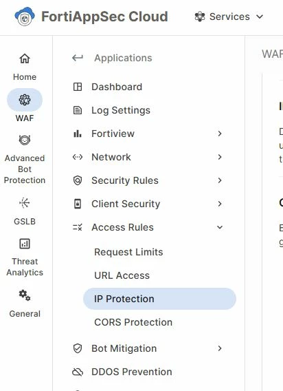Select CORS Protection submenu item
The image size is (283, 391).
[x=133, y=322]
